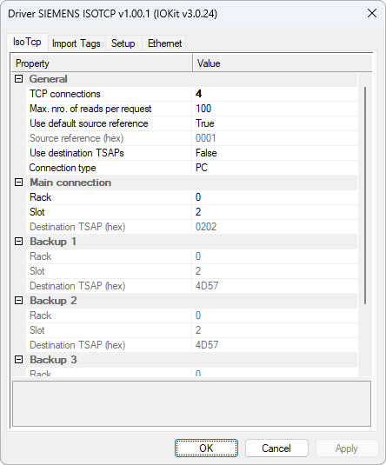Edit Main connection Slot value 2

click(x=275, y=212)
